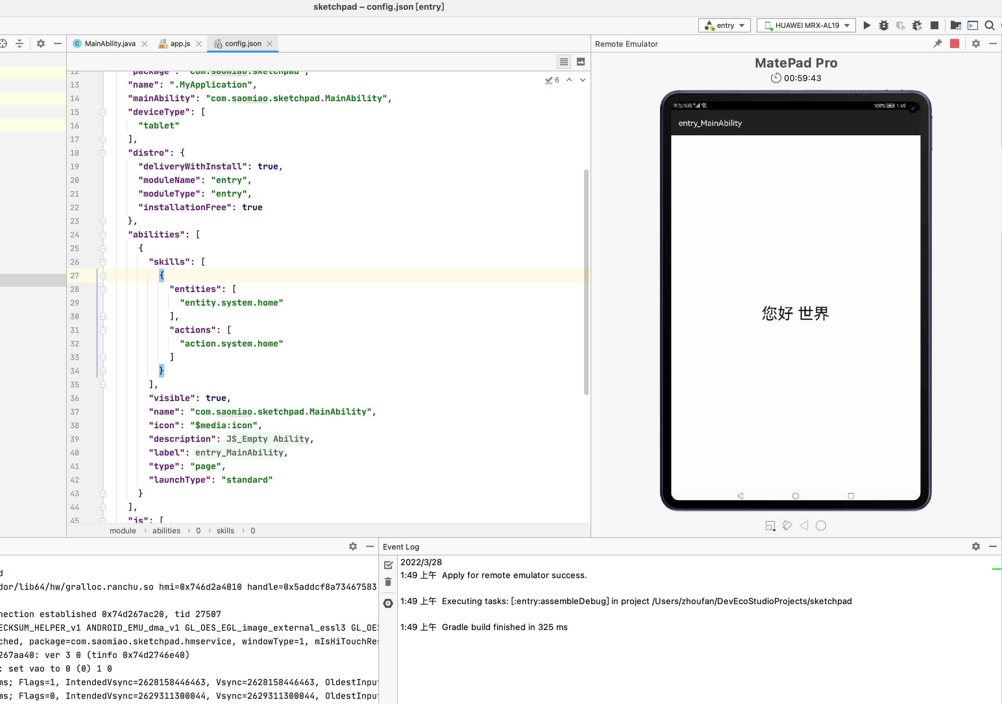Tap the recents square inside the MatePad screen
1002x704 pixels.
[x=850, y=496]
